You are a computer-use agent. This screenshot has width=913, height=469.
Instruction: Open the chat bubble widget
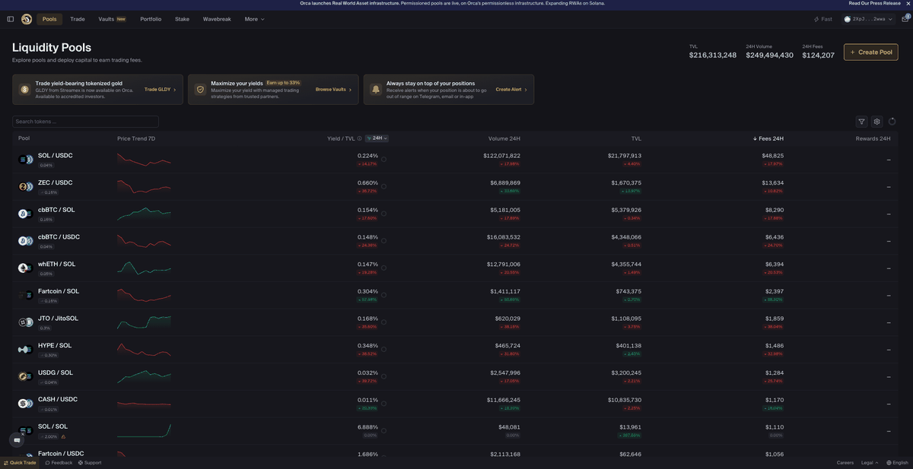17,440
